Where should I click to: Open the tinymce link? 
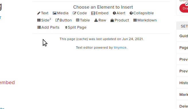(120, 47)
